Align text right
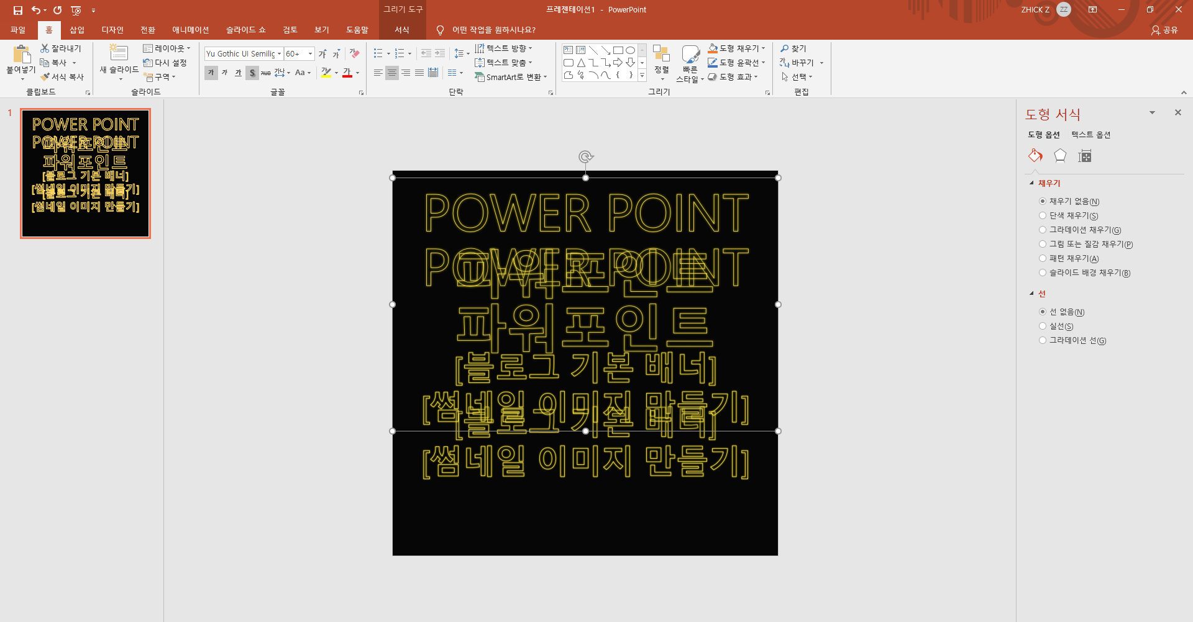The height and width of the screenshot is (622, 1193). (x=406, y=73)
